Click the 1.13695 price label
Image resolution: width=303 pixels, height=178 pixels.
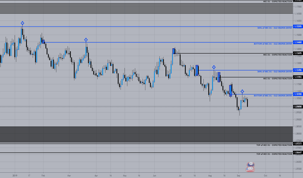[298, 53]
